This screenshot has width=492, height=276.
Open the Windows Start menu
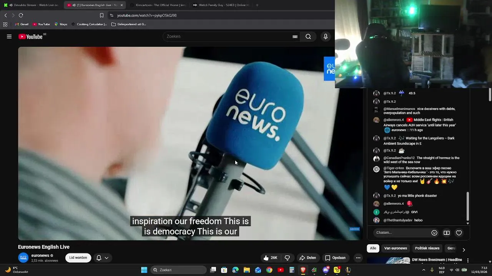tap(144, 270)
